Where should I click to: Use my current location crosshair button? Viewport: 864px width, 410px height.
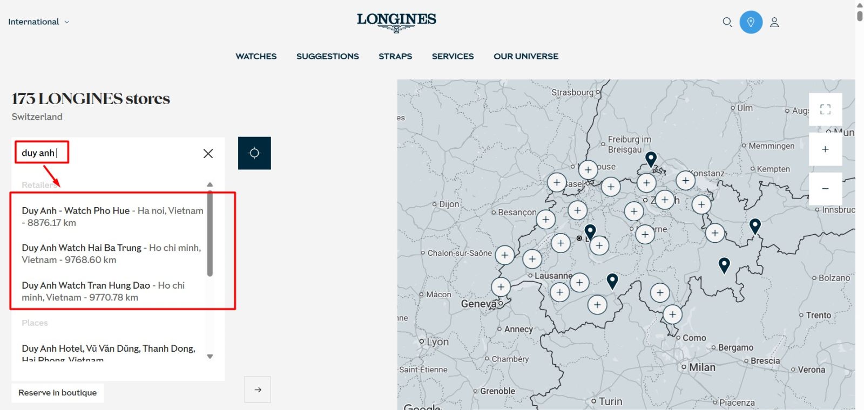coord(254,153)
